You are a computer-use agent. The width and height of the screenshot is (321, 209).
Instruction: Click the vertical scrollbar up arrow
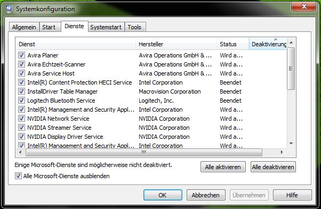click(291, 43)
